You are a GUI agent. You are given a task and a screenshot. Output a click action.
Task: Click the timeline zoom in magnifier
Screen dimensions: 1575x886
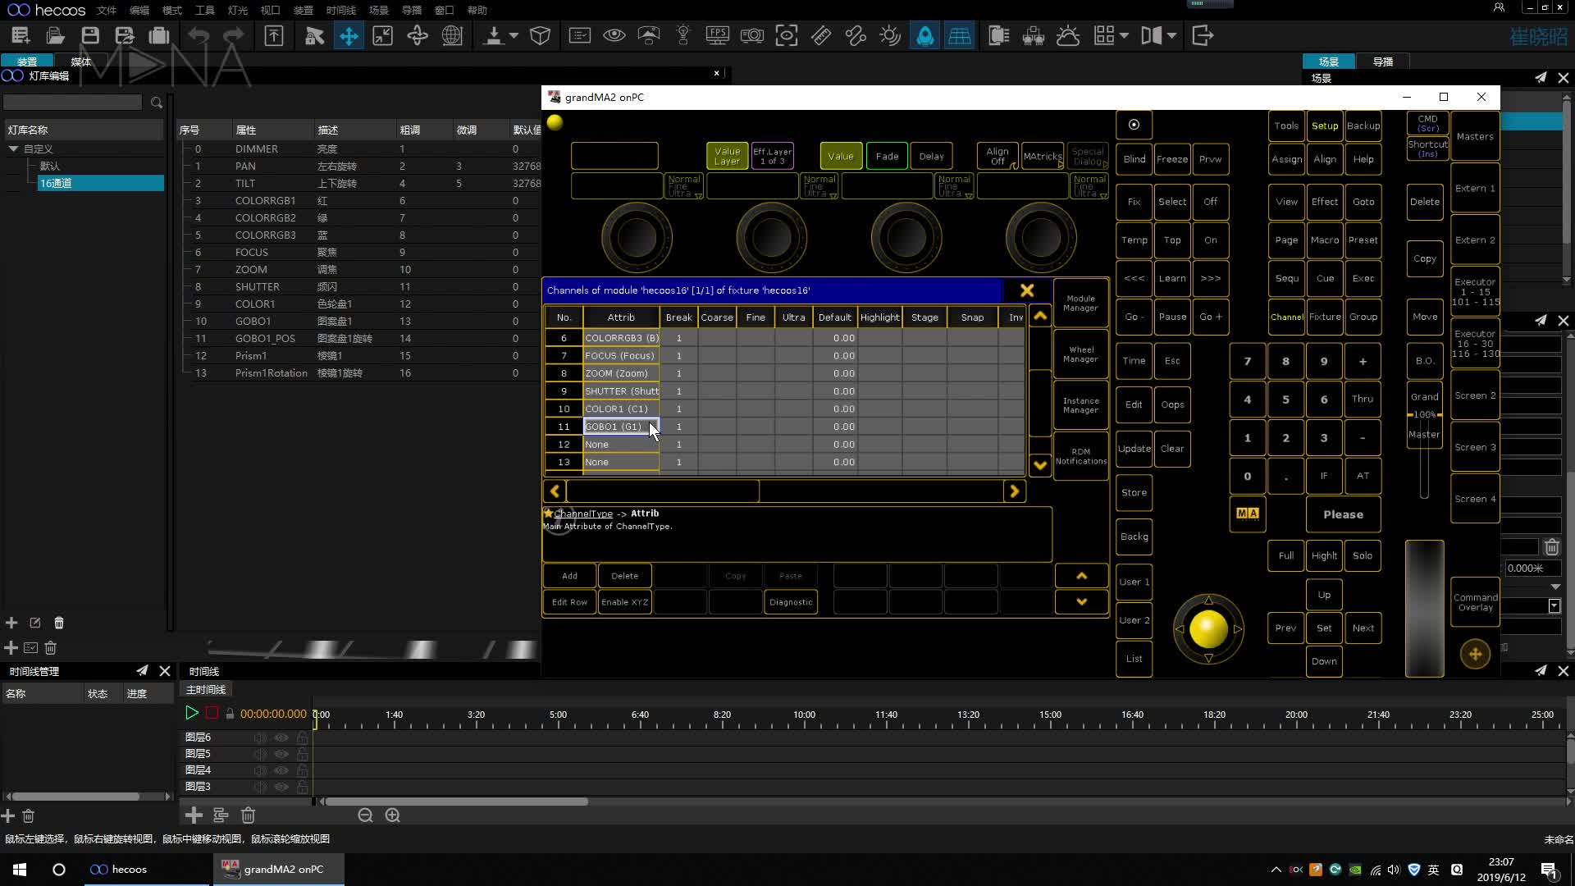point(393,815)
